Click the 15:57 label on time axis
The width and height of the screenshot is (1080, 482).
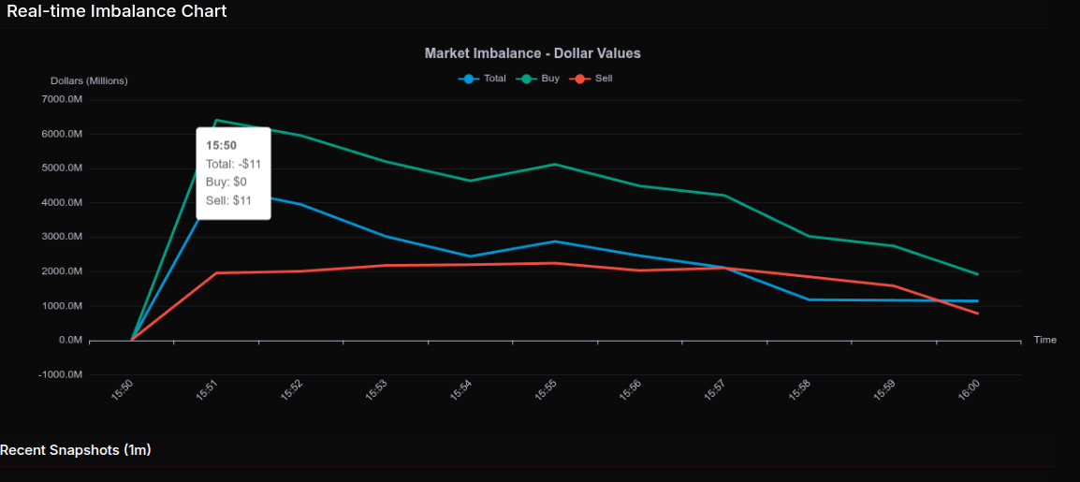[714, 390]
